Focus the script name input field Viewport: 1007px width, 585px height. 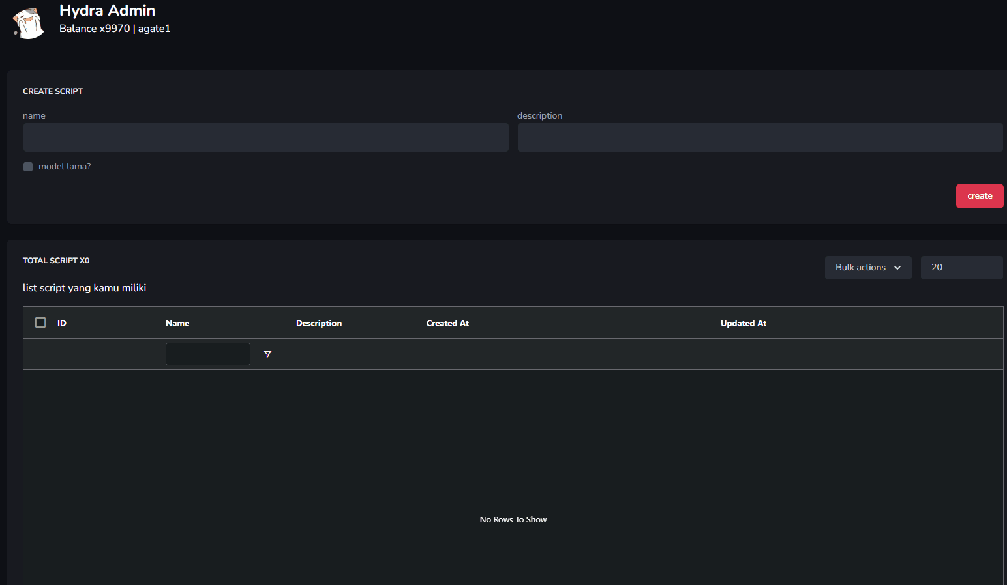(265, 137)
